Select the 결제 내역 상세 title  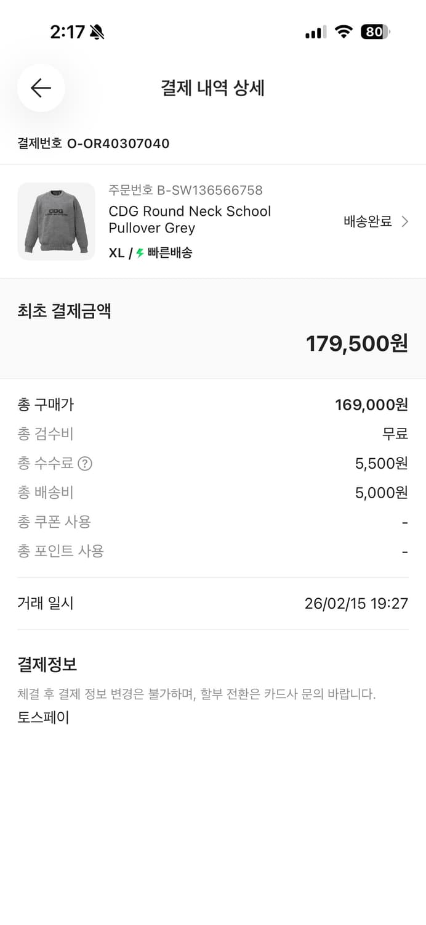point(212,88)
